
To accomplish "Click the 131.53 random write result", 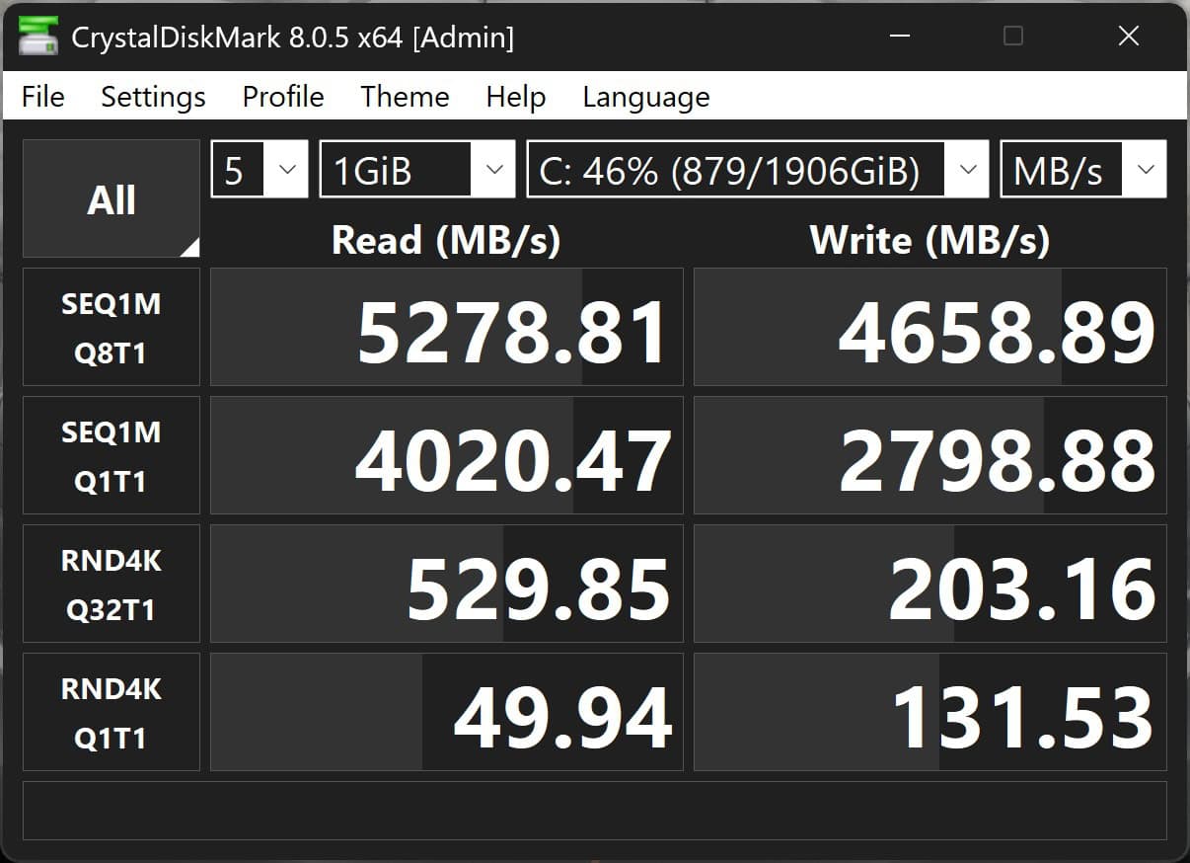I will coord(930,712).
